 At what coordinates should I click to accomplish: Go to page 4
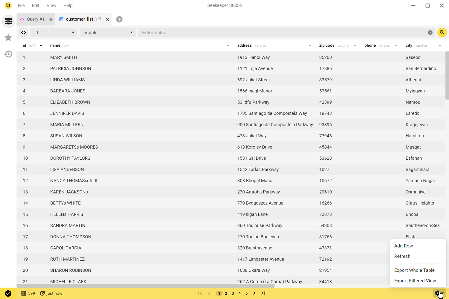click(239, 293)
